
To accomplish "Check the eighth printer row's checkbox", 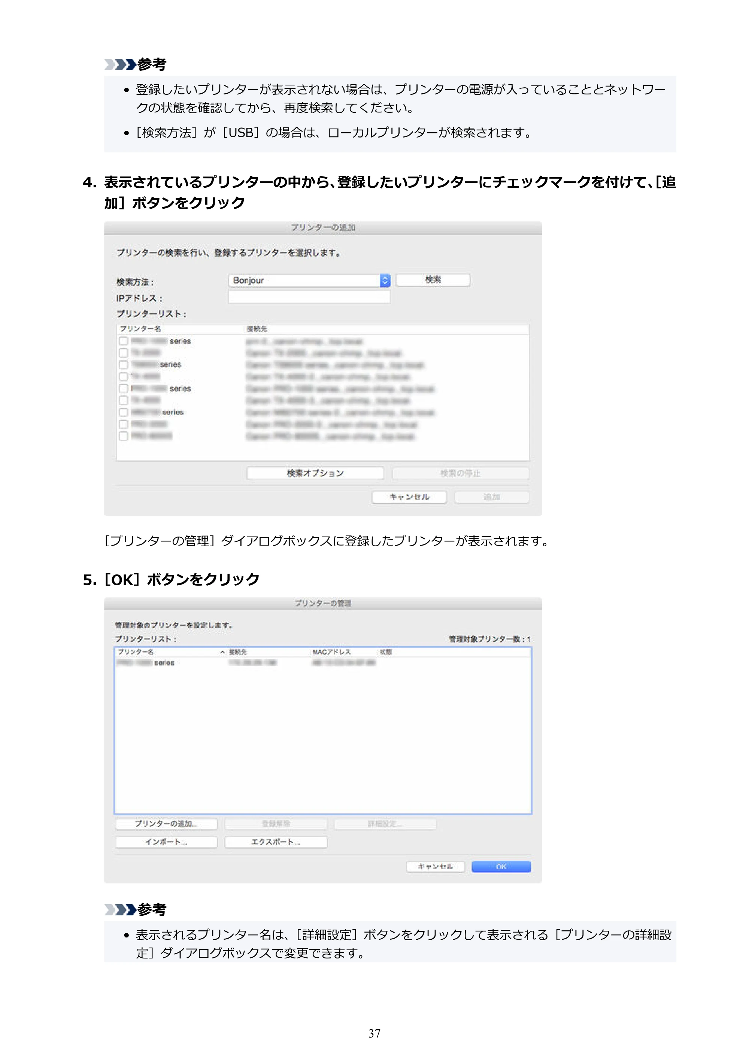I will tap(123, 424).
